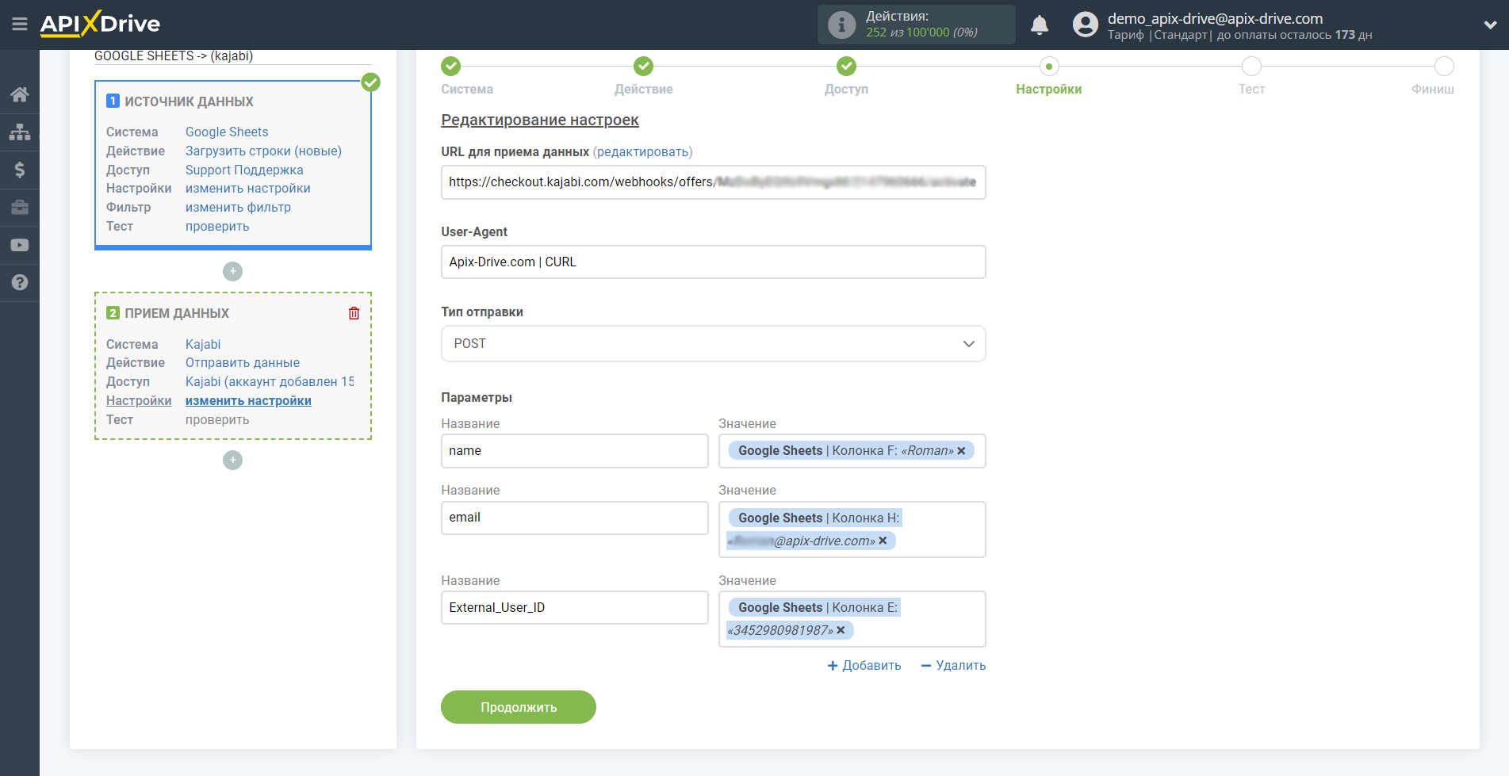Open the YouTube video tutorials icon
The height and width of the screenshot is (776, 1509).
click(20, 245)
